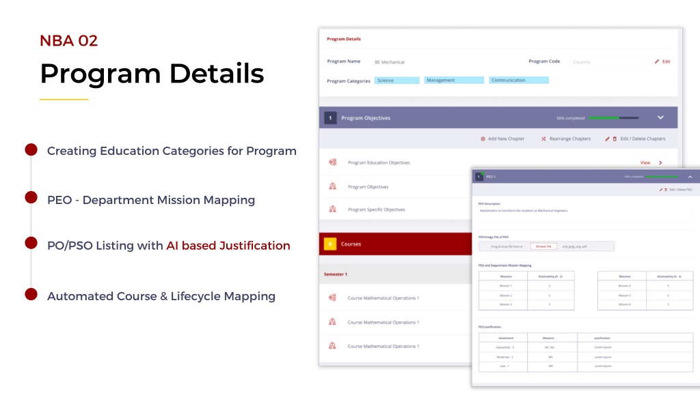Screen dimensions: 700x393
Task: Click the Justification column header
Action: 635,338
